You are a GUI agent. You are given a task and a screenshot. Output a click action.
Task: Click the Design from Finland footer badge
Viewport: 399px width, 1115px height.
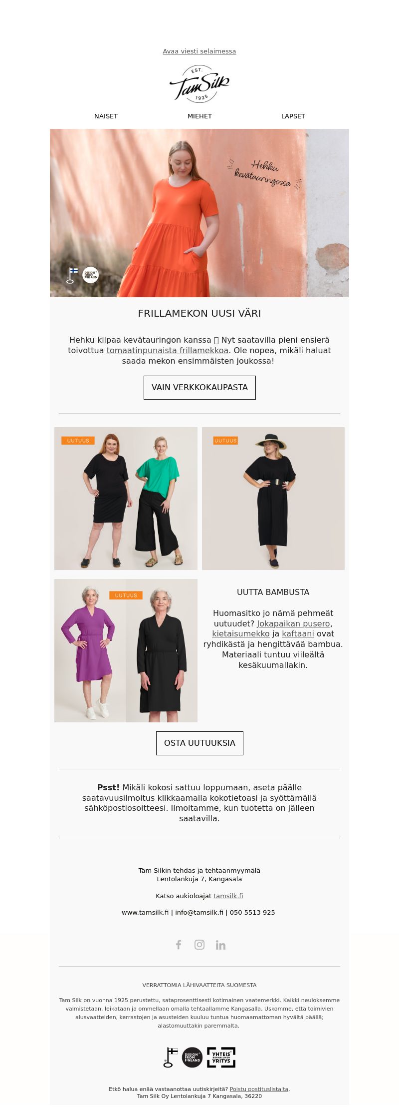point(192,1057)
